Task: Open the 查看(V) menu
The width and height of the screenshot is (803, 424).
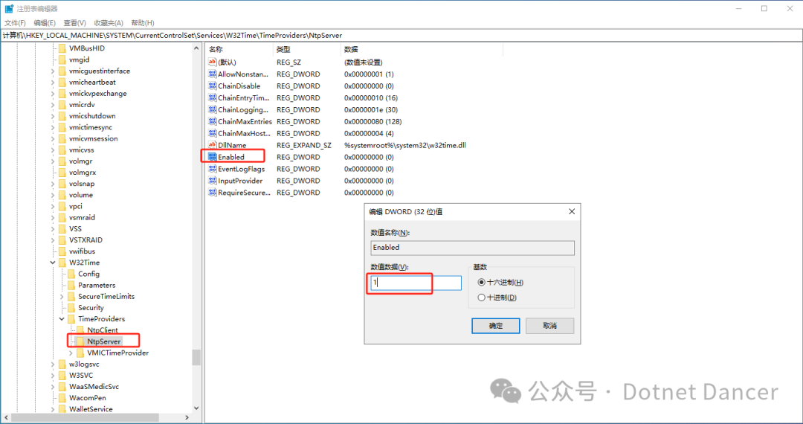Action: pos(75,22)
